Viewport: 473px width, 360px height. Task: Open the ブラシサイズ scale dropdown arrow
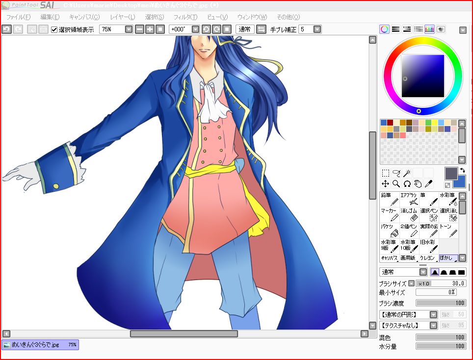[x=412, y=283]
